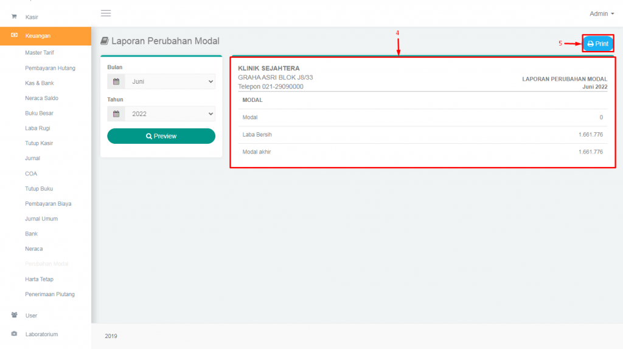The width and height of the screenshot is (623, 349).
Task: Click the hamburger menu icon
Action: tap(106, 13)
